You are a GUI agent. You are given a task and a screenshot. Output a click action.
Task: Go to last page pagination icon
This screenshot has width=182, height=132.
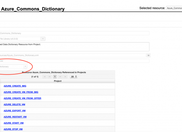point(65,77)
